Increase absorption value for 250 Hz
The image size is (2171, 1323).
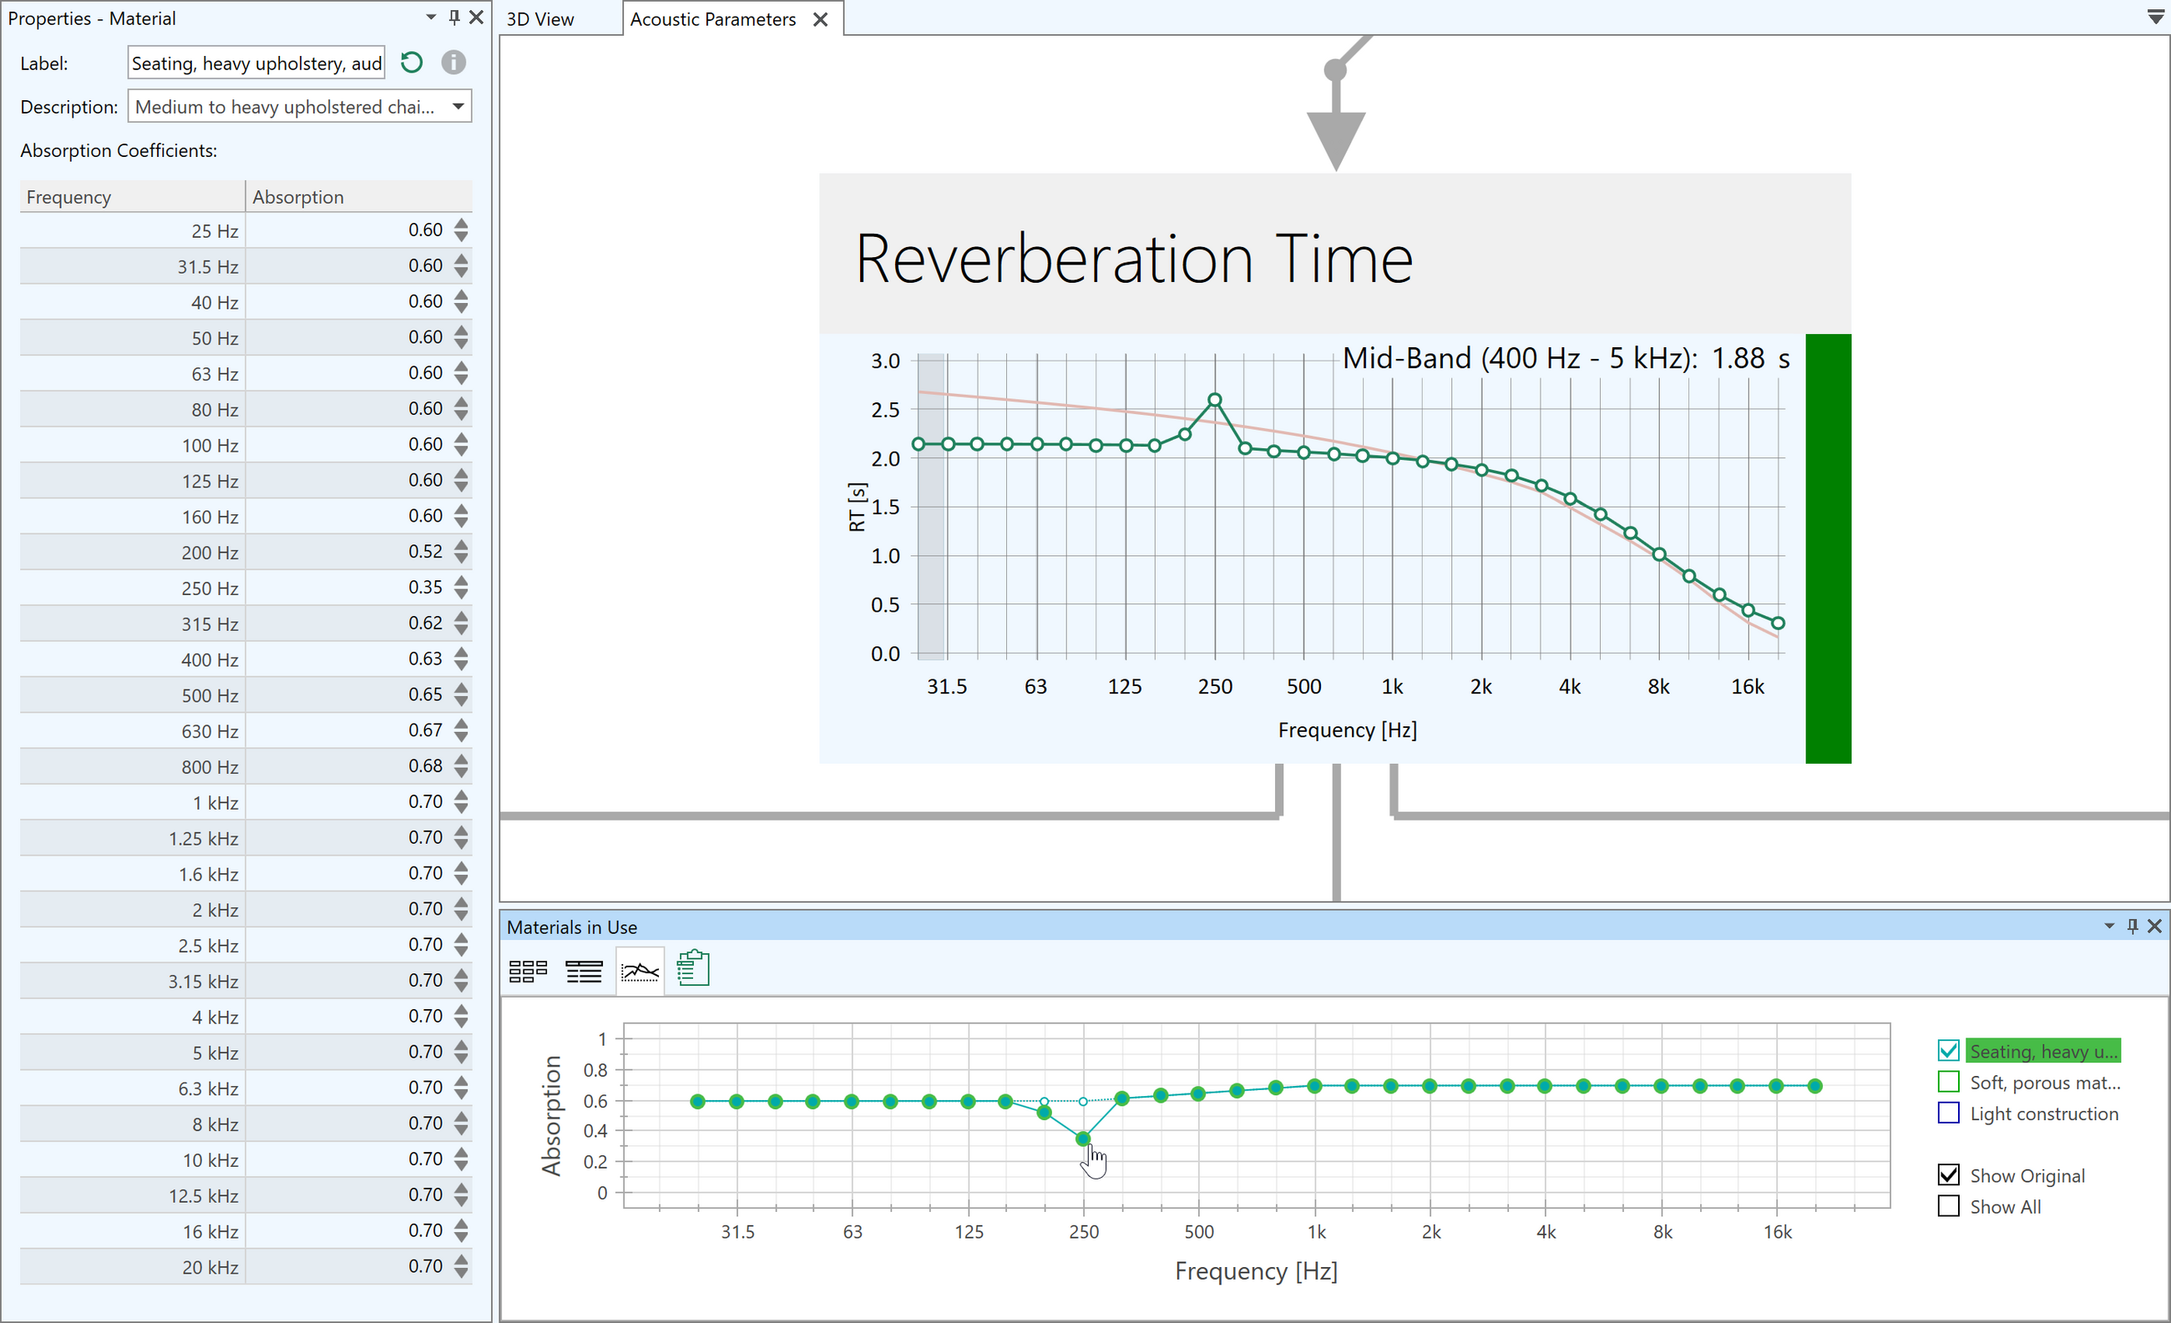462,581
